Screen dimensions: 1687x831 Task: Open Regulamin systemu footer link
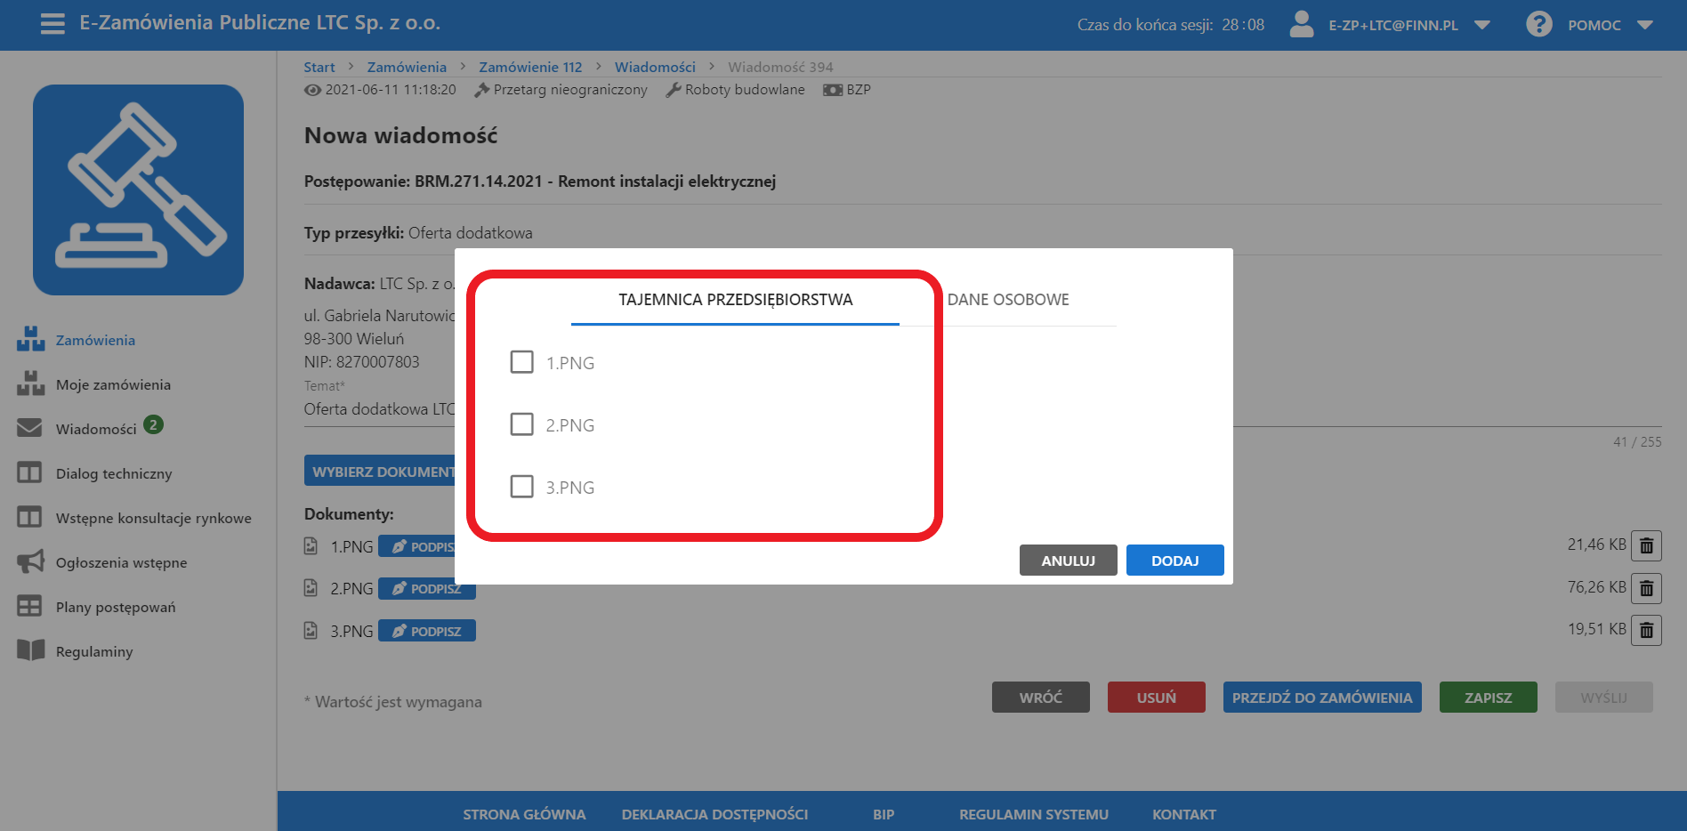click(x=1034, y=814)
